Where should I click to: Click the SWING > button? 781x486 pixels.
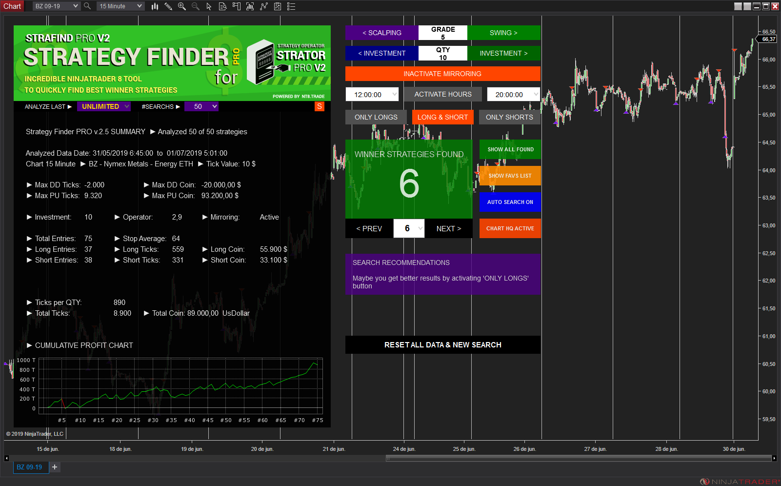(504, 33)
